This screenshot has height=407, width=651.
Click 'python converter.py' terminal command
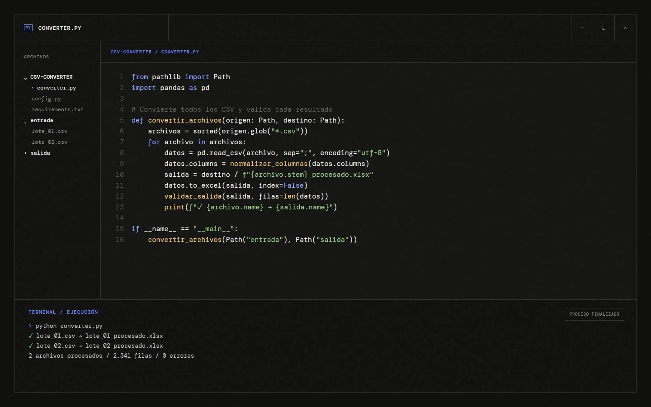tap(69, 326)
